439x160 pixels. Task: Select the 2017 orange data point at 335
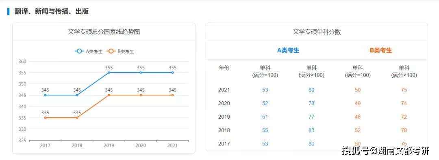click(x=46, y=117)
